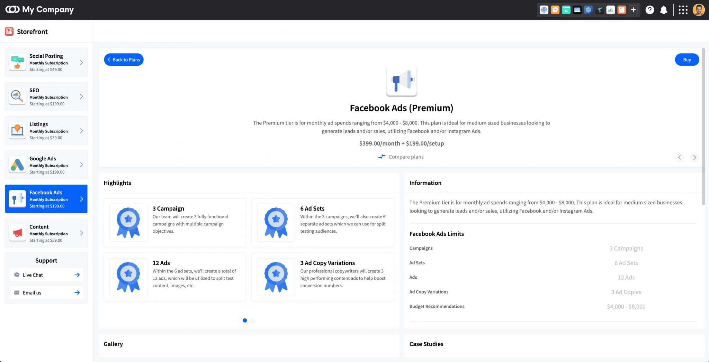Open Live Chat support
The height and width of the screenshot is (362, 709).
[x=46, y=275]
